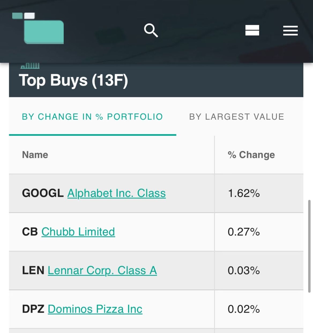Image resolution: width=313 pixels, height=333 pixels.
Task: Click the Name column header
Action: point(35,155)
